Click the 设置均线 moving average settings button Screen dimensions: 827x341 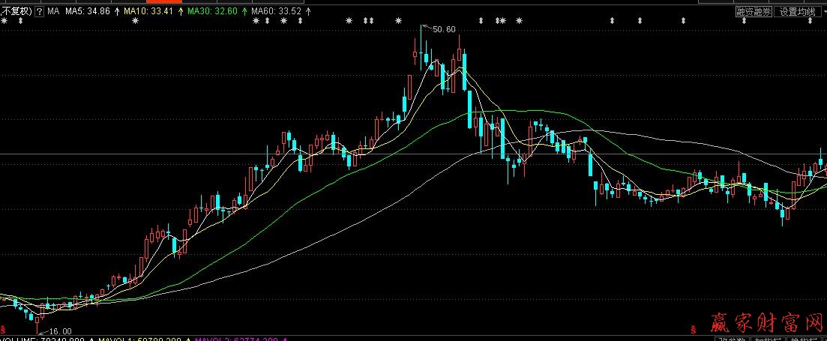(796, 12)
